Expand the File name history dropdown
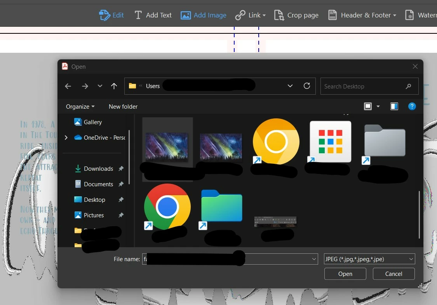437x305 pixels. pos(314,259)
